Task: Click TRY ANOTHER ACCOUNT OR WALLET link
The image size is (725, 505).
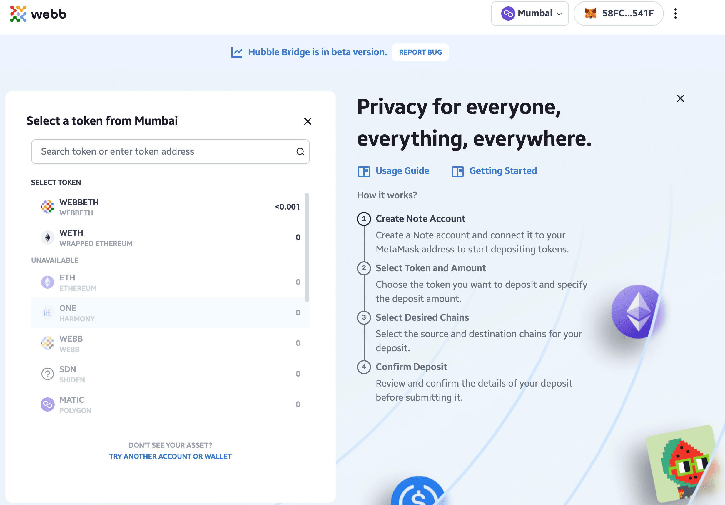Action: (x=170, y=456)
